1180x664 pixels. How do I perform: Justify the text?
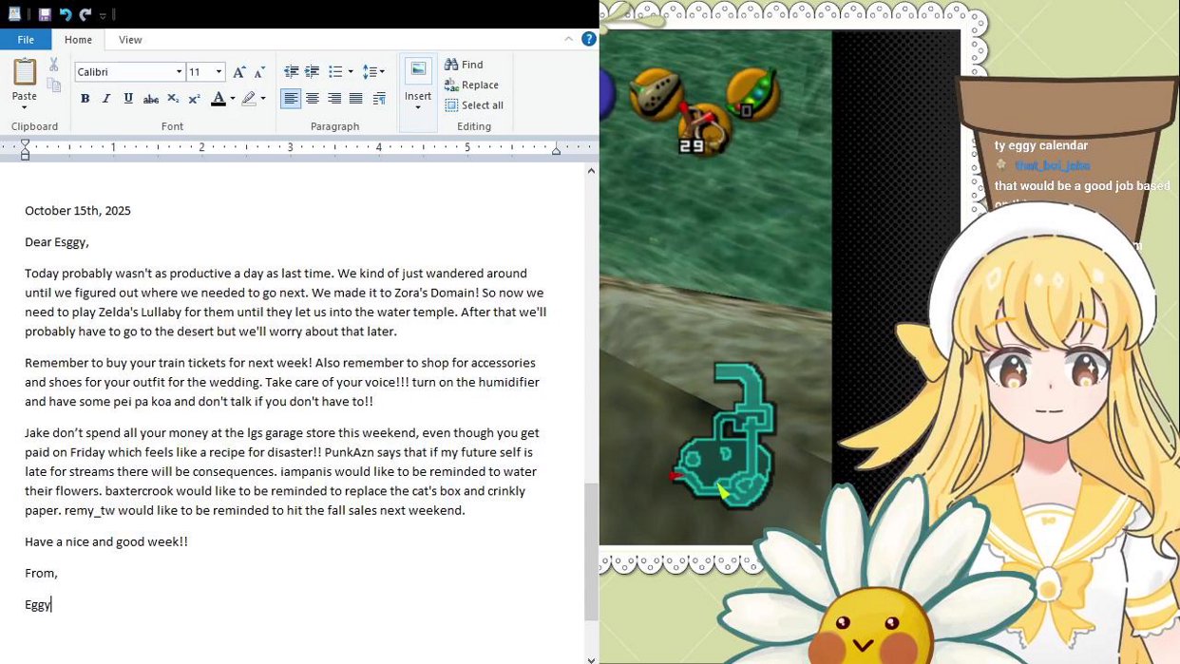tap(355, 99)
